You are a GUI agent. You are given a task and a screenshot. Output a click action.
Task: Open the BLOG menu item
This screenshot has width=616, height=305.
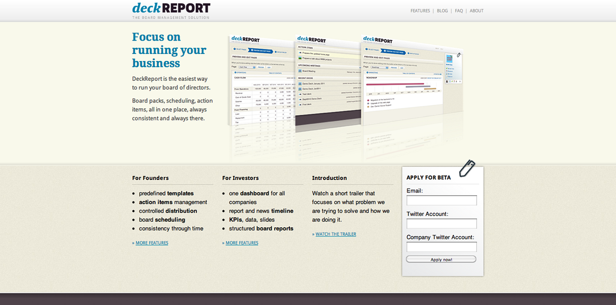click(442, 11)
